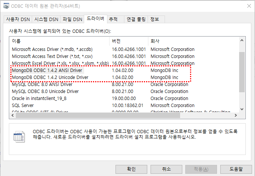The width and height of the screenshot is (255, 176).
Task: Select the SQL Server driver row
Action: 23,106
